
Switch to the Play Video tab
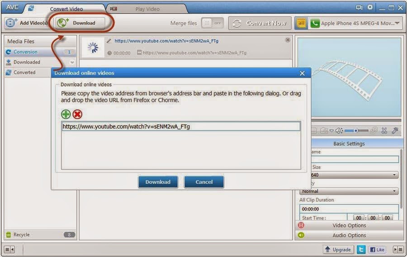(x=147, y=9)
